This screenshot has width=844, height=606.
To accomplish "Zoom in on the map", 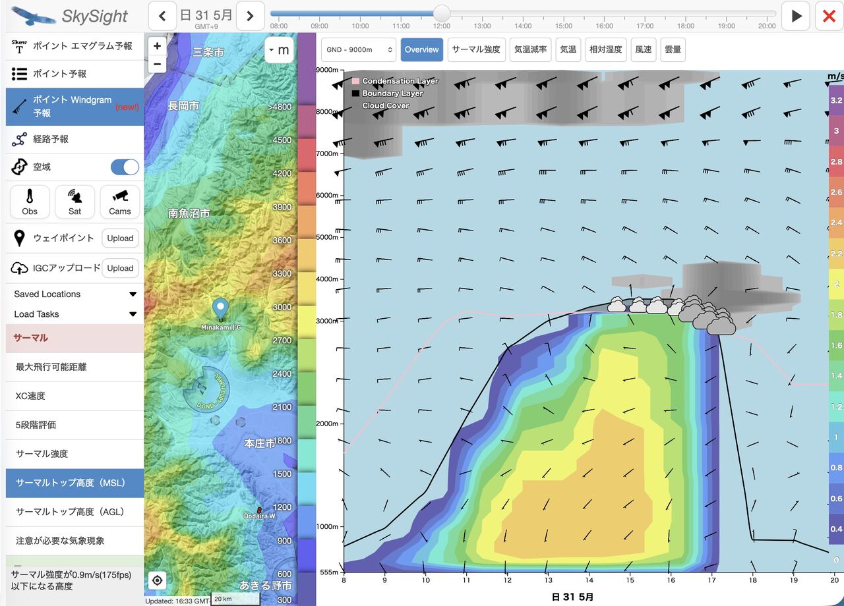I will [157, 46].
